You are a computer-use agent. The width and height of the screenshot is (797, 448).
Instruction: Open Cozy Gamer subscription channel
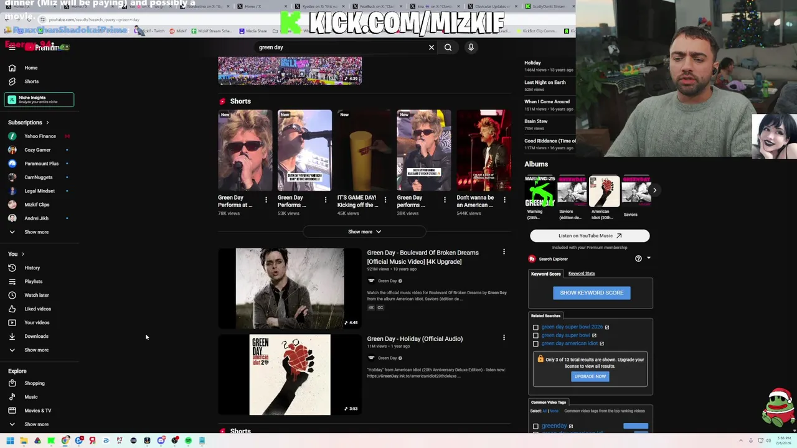(39, 150)
